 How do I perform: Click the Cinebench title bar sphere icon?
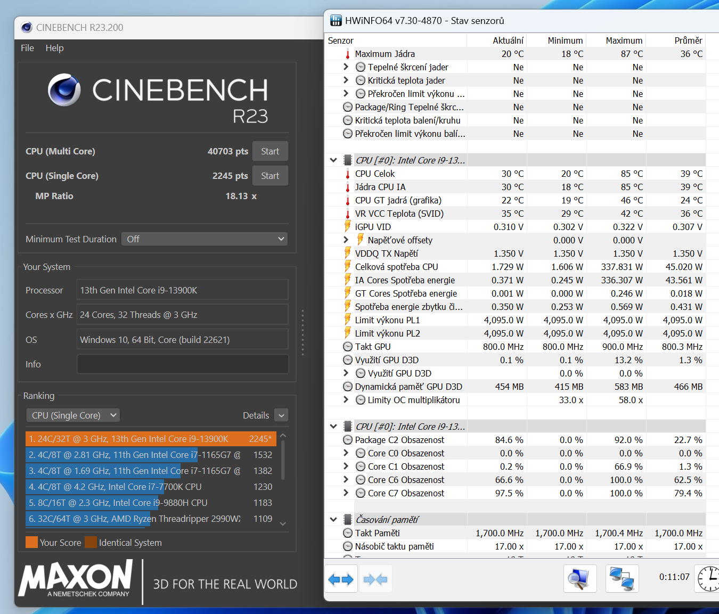[x=27, y=27]
